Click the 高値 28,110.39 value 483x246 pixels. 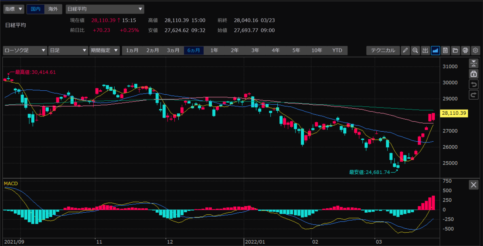point(177,20)
